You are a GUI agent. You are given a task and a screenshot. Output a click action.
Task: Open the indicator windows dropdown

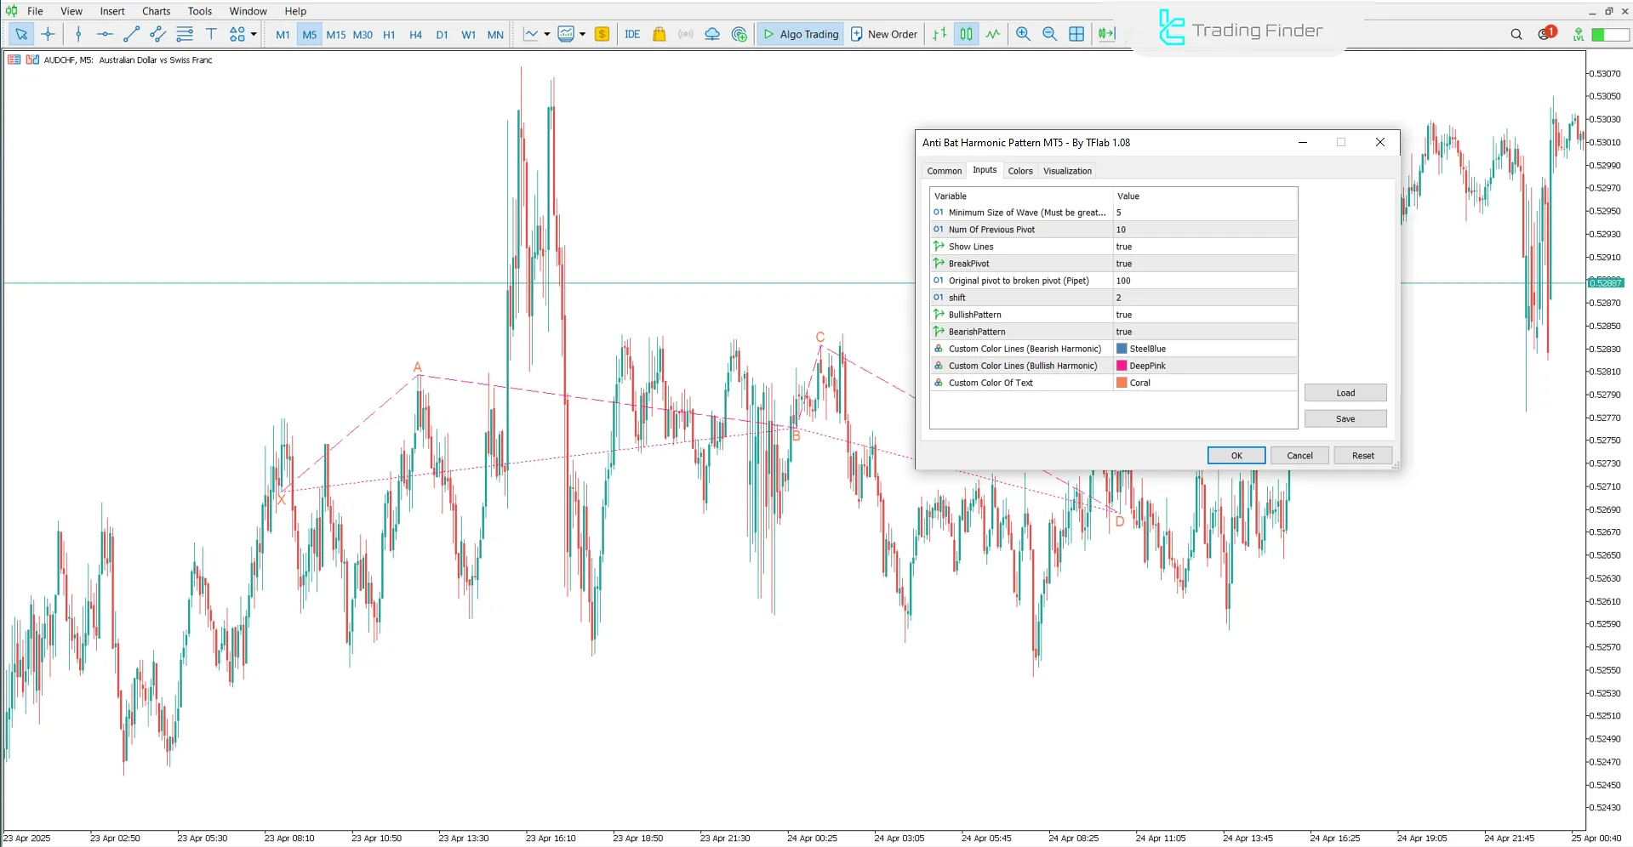(583, 34)
